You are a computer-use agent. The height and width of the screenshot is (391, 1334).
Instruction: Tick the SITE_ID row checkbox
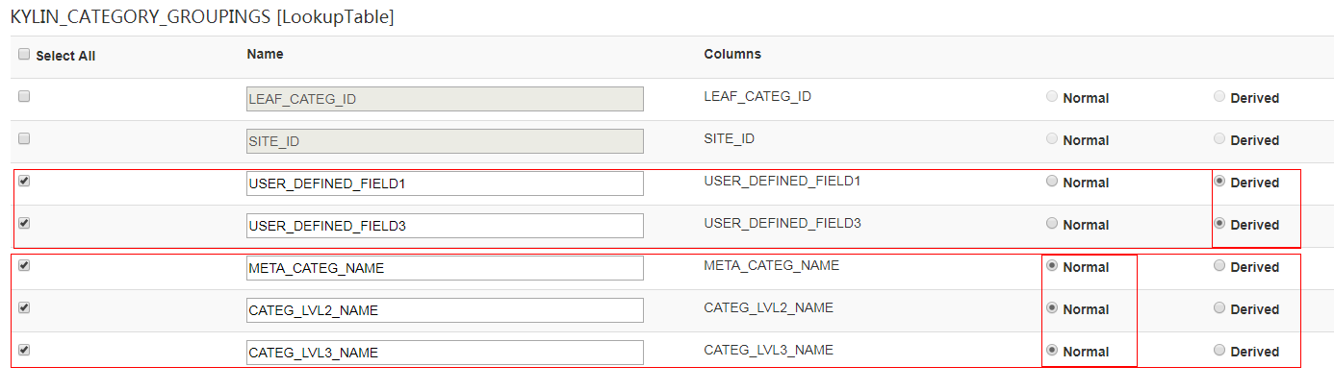point(24,138)
